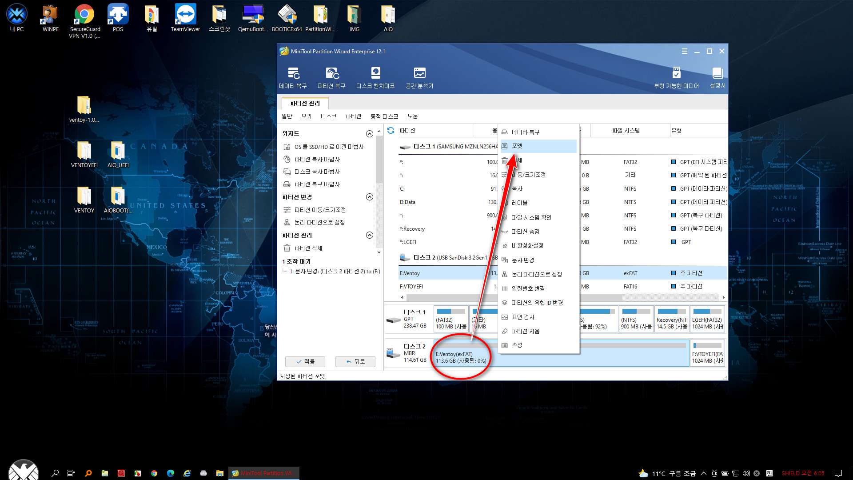Viewport: 853px width, 480px height.
Task: Open the hamburger menu in title bar
Action: point(685,51)
